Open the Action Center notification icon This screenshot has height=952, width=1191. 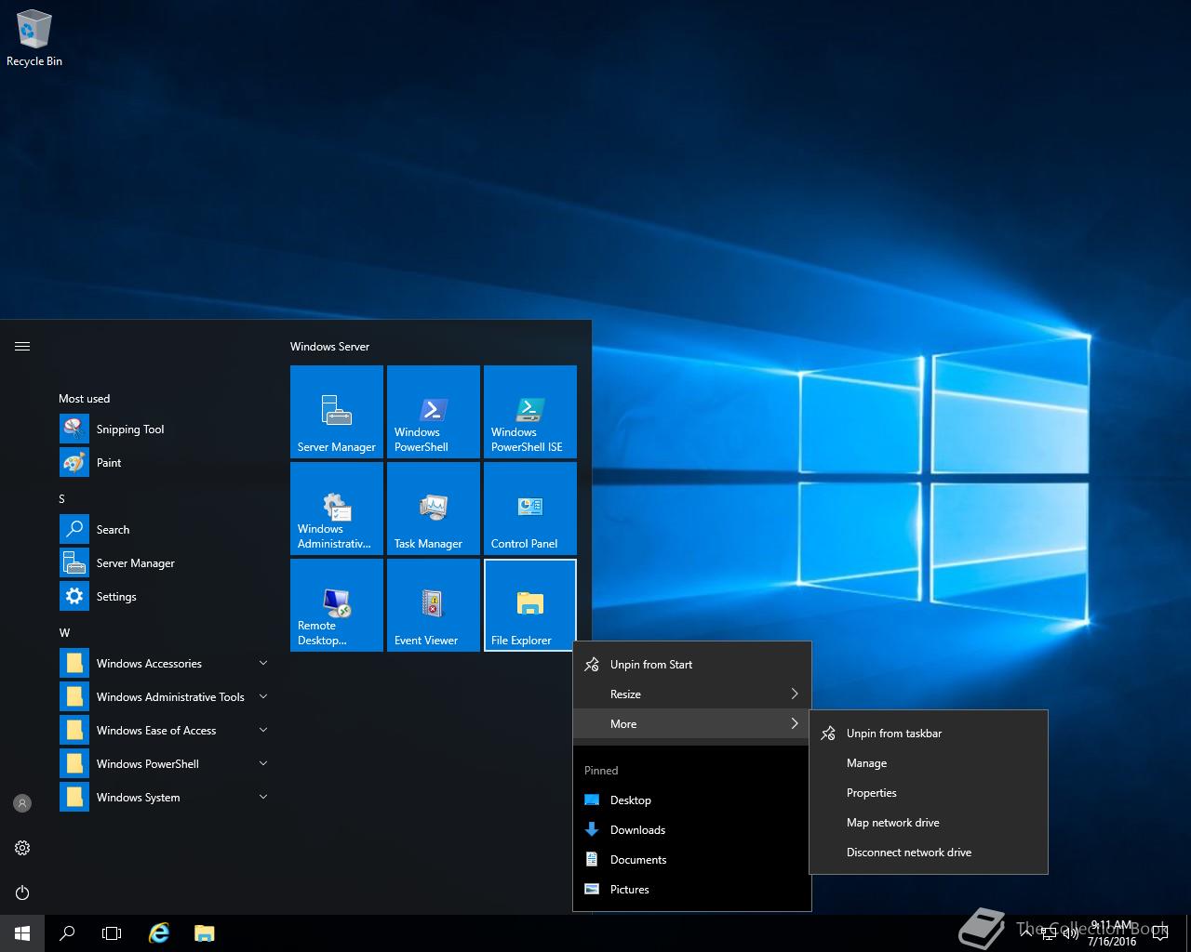1159,933
